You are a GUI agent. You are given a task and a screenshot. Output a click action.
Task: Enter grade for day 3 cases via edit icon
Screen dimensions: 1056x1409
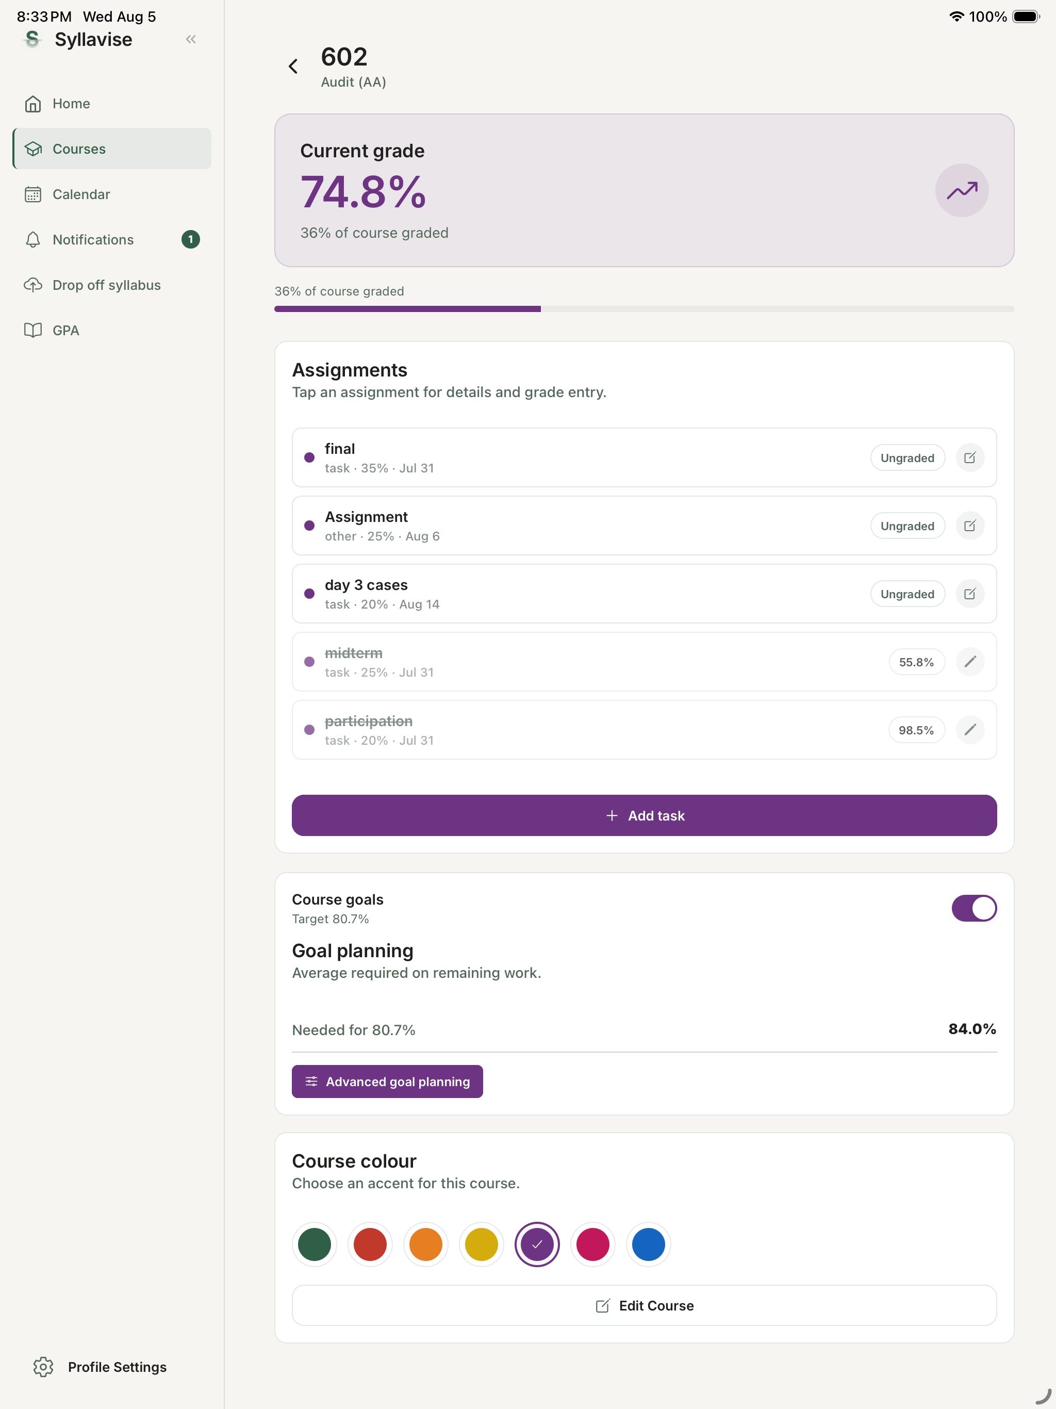click(970, 594)
